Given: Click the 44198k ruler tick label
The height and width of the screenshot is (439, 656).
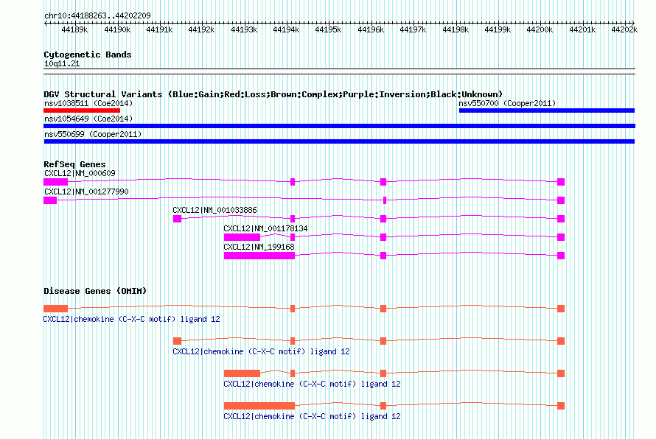Looking at the screenshot, I should 456,29.
